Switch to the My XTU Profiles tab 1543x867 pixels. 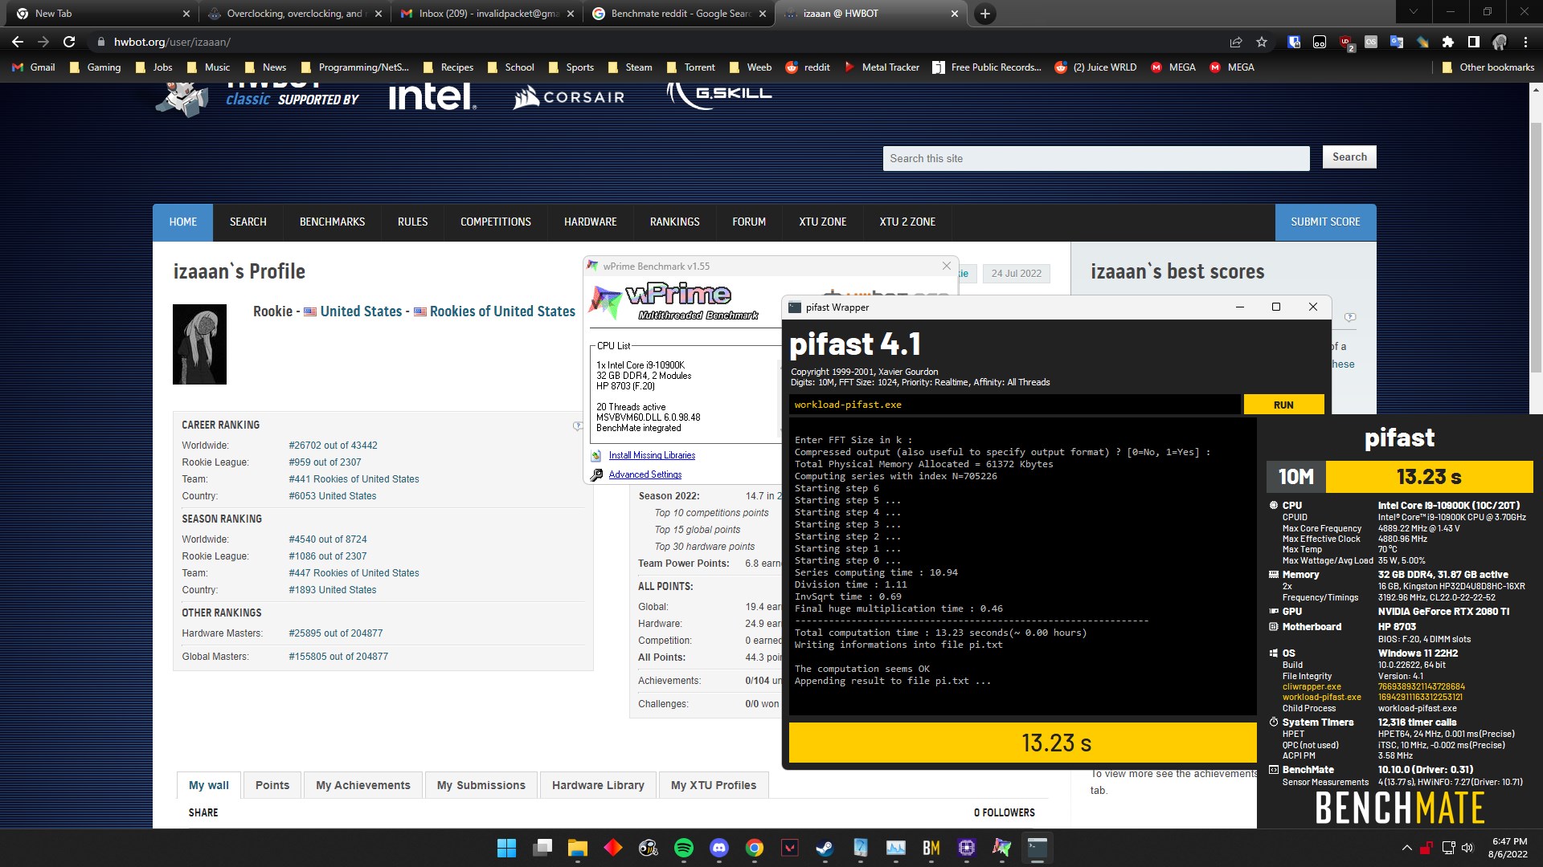coord(714,785)
